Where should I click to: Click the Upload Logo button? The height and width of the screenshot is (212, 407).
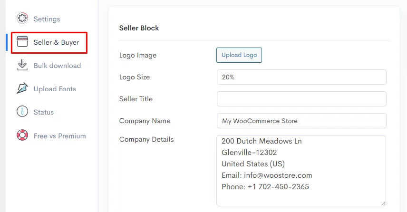(239, 55)
